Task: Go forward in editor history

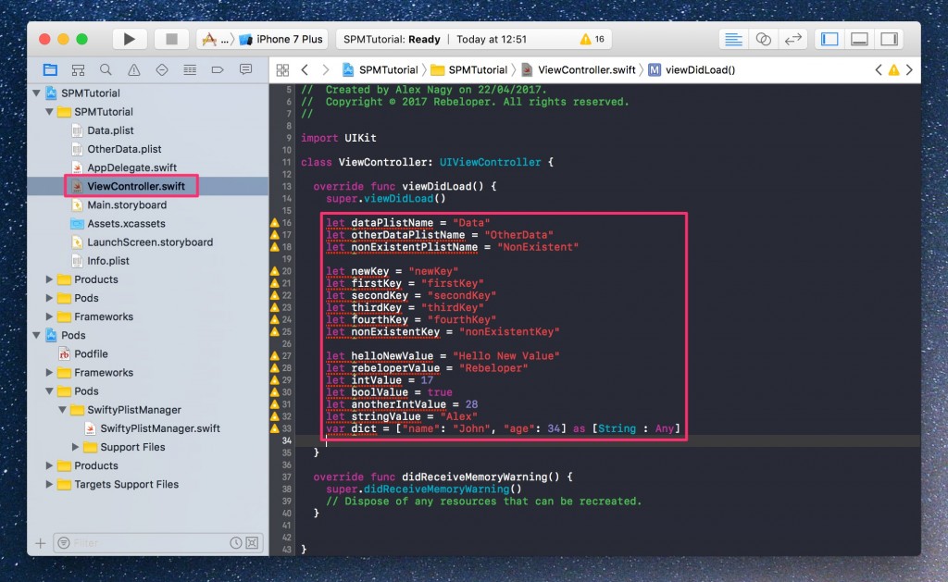Action: [x=325, y=70]
